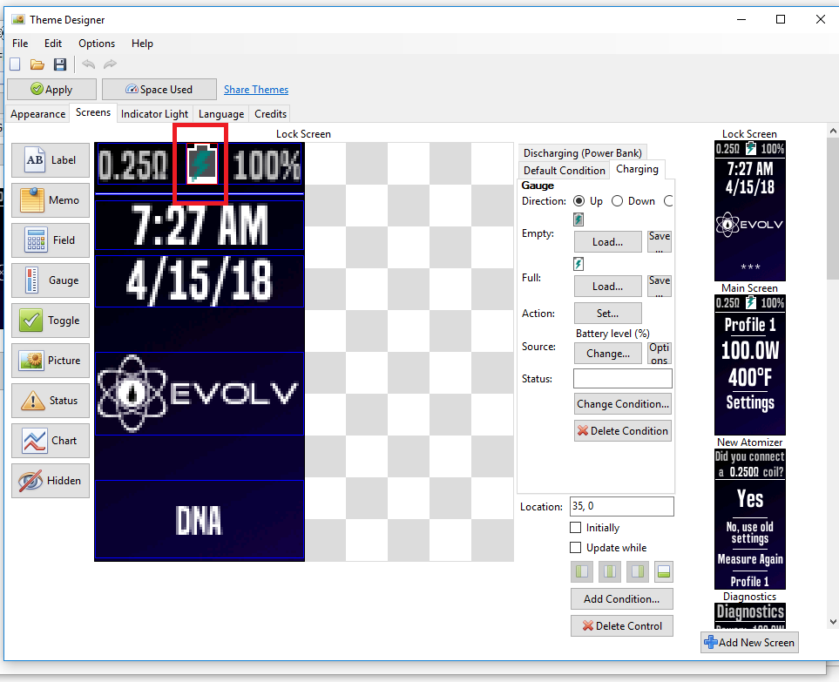This screenshot has height=682, width=839.
Task: Open the Share Themes link
Action: 256,90
